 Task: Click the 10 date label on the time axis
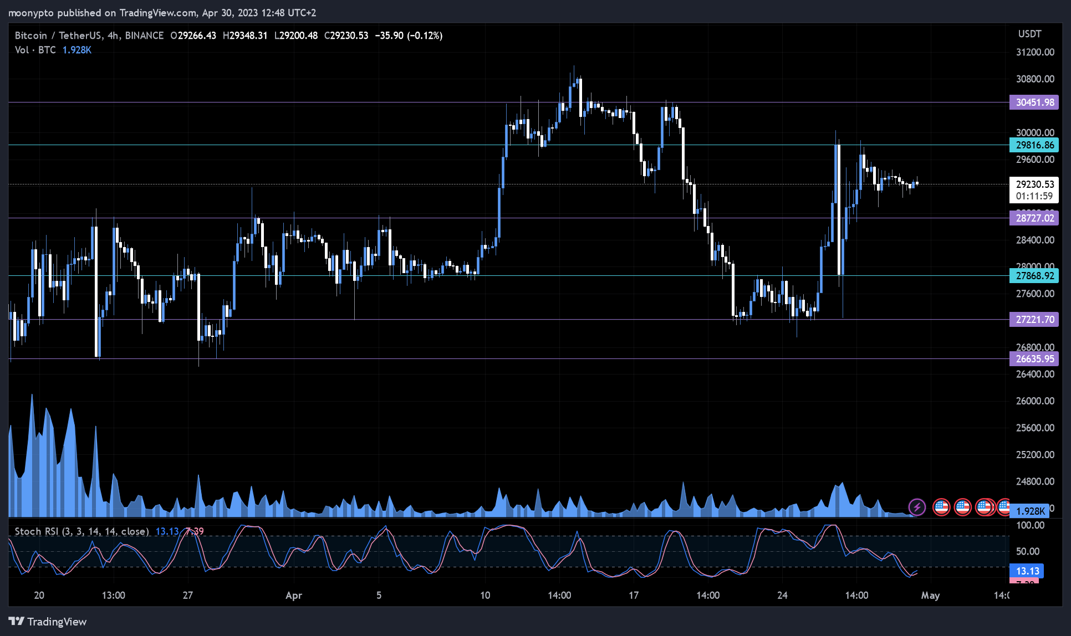tap(485, 595)
